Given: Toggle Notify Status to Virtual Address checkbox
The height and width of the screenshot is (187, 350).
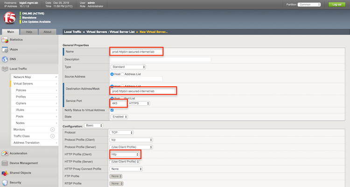Looking at the screenshot, I should (112, 110).
